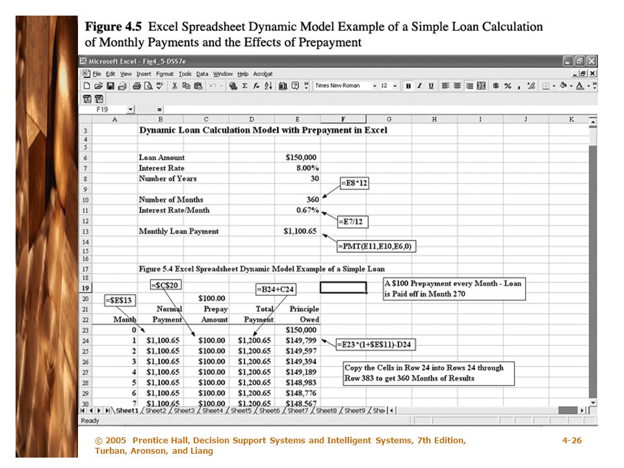Go to the first sheet tab
The image size is (624, 468).
(83, 410)
